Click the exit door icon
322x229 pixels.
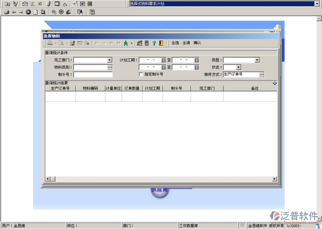(x=161, y=43)
